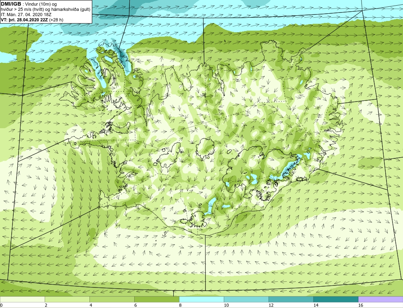Screen dimensions: 403x308
Task: Click the '(+28 h)' forecast offset text
Action: coord(56,20)
